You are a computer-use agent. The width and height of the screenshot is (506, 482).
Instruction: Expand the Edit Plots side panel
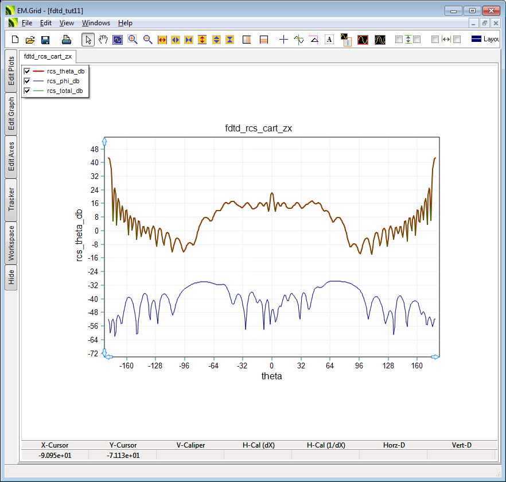(11, 71)
